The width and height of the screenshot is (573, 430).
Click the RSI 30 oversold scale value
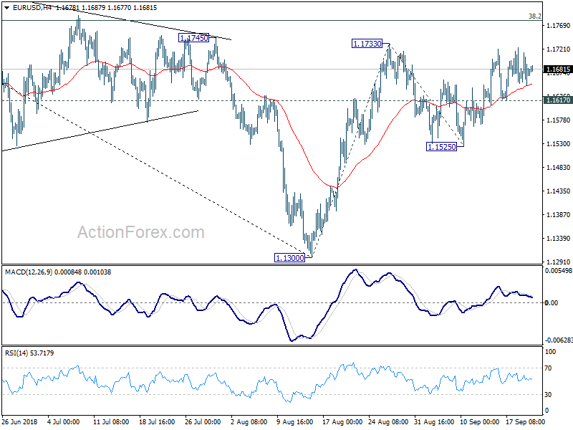pos(548,395)
